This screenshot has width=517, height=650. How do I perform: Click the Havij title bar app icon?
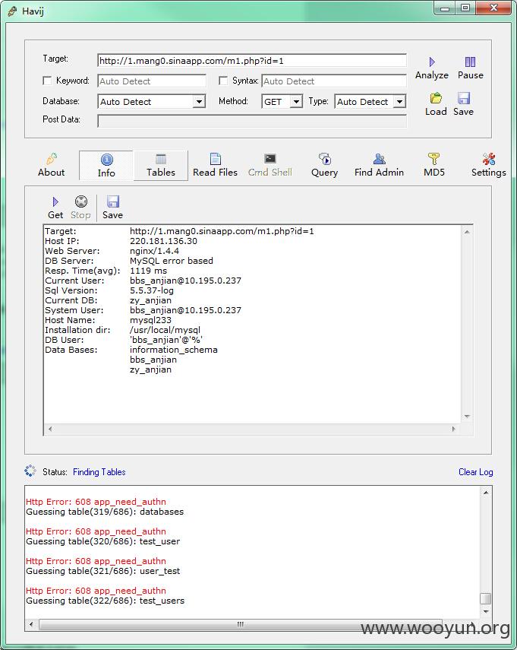point(13,11)
